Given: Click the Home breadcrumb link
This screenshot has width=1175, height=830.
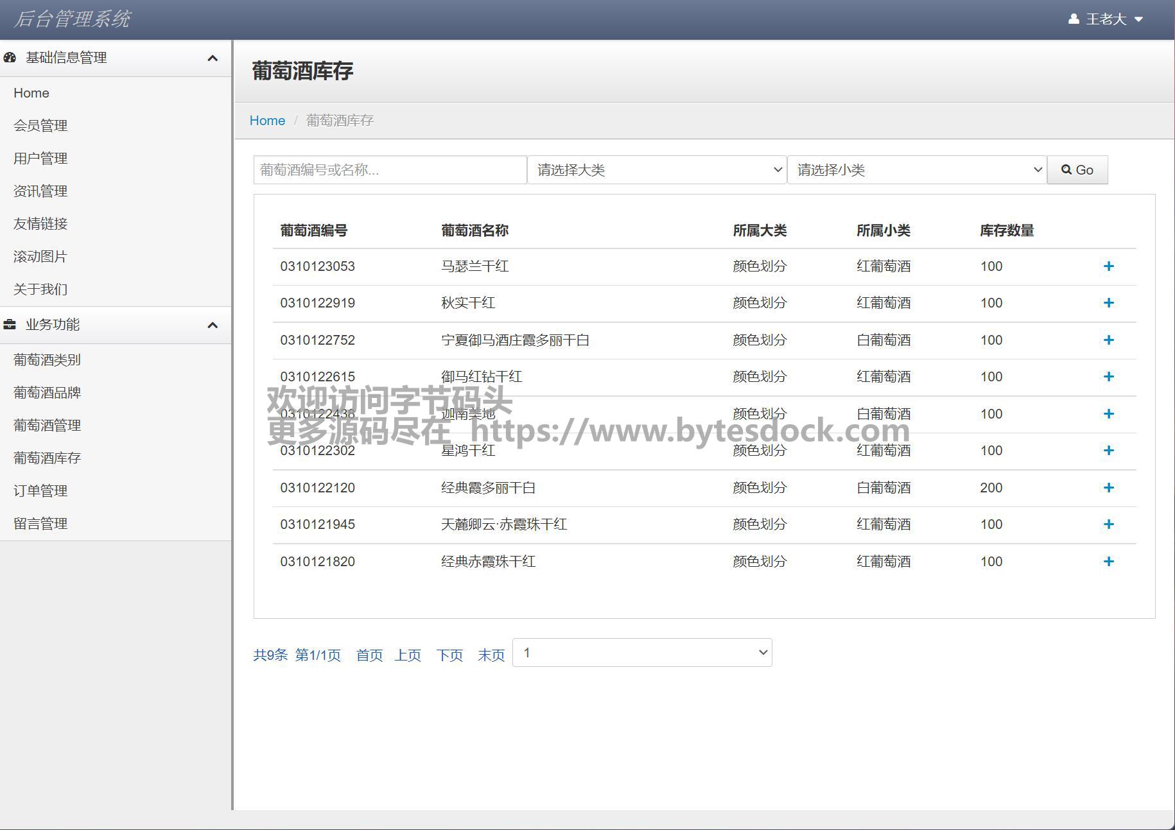Looking at the screenshot, I should (x=267, y=121).
